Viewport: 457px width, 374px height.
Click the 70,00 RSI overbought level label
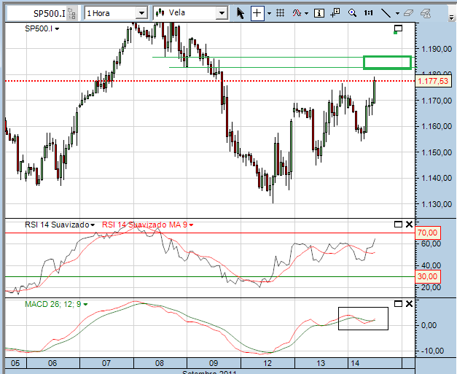coord(427,233)
